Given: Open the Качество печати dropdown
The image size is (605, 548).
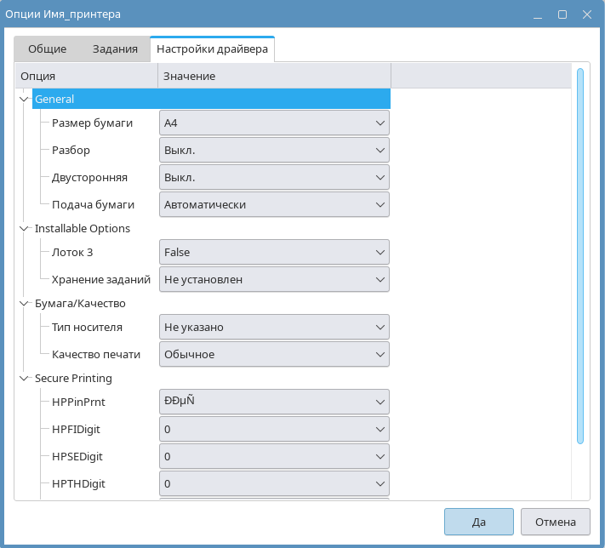Looking at the screenshot, I should pos(274,354).
